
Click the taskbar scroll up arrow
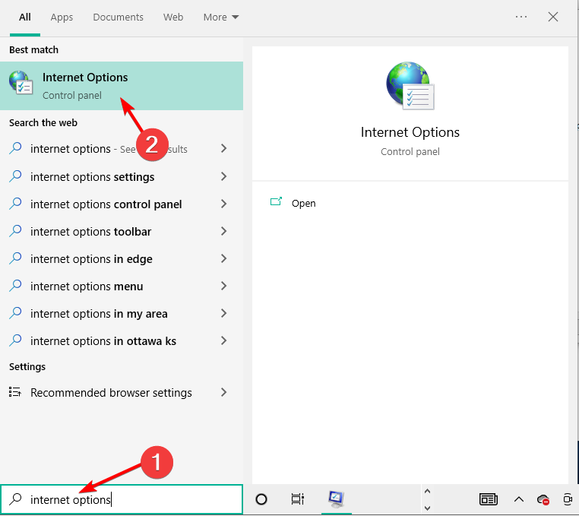pos(427,491)
